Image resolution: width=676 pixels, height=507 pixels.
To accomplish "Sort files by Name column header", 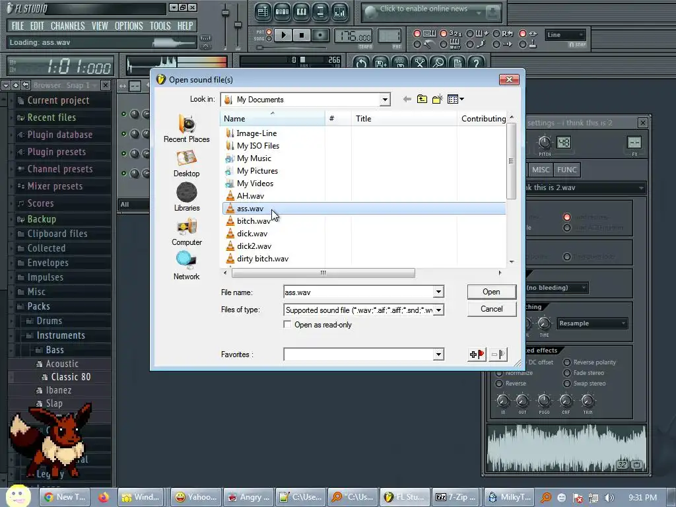I will pos(273,119).
